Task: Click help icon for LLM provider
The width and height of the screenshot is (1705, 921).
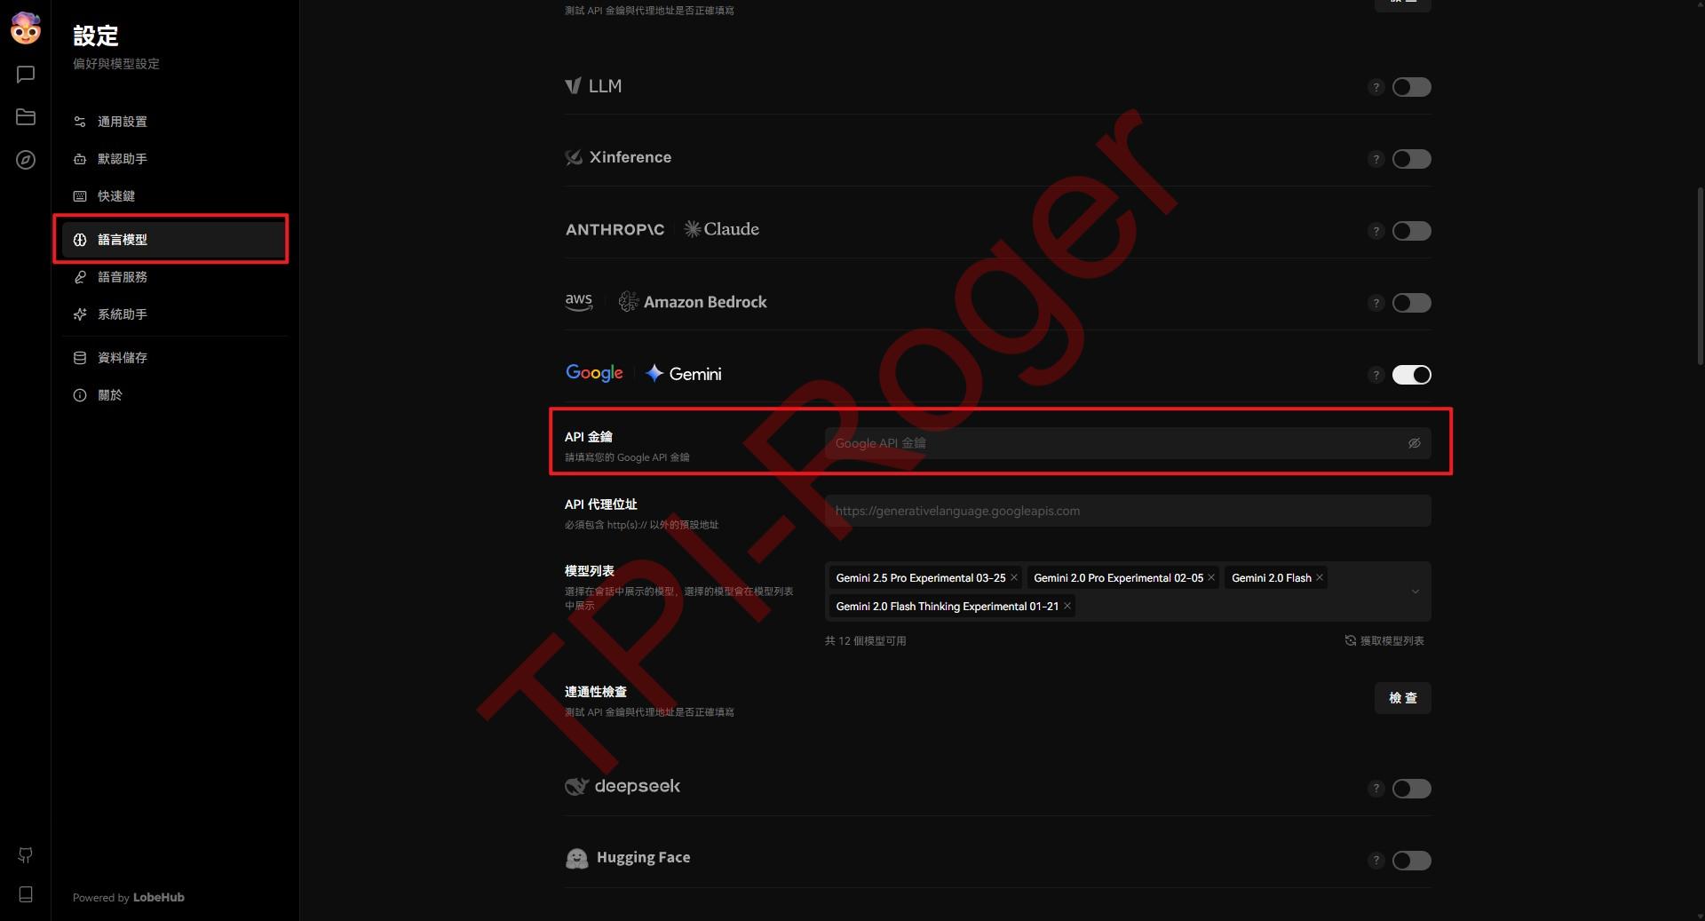Action: [x=1376, y=87]
